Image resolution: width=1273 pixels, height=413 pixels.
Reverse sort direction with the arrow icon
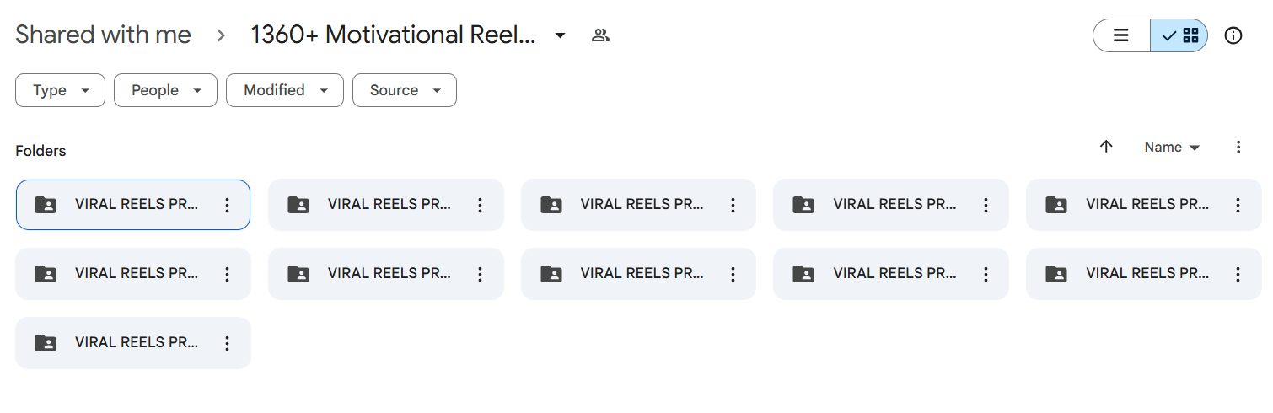tap(1106, 147)
